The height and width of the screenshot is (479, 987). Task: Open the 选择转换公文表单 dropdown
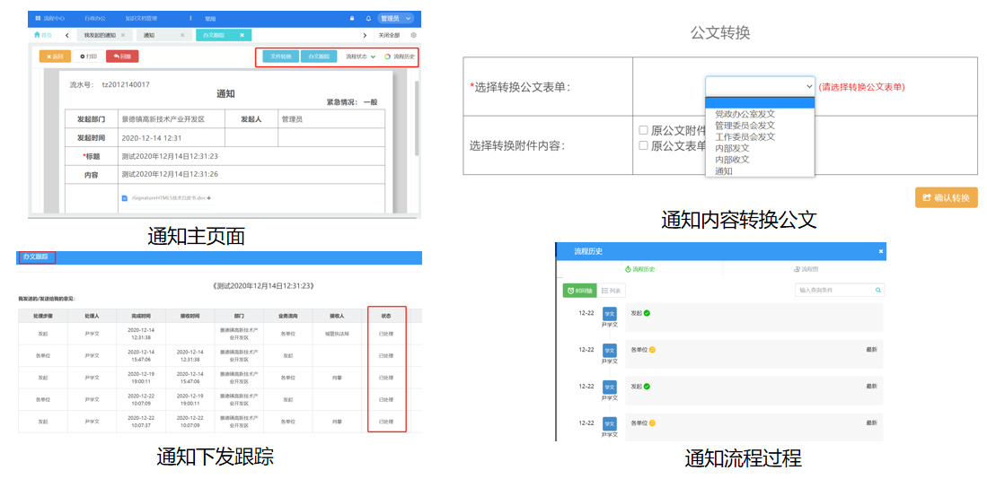[760, 86]
